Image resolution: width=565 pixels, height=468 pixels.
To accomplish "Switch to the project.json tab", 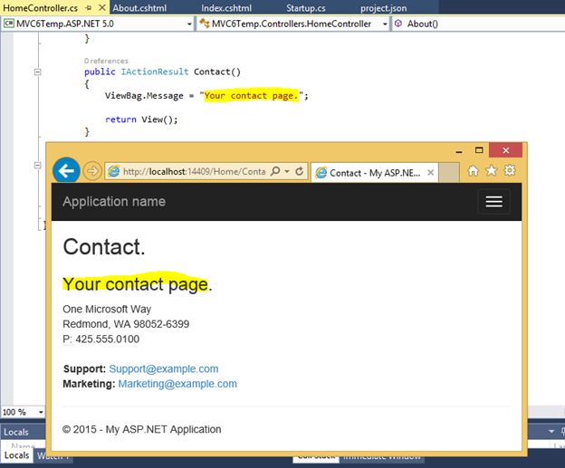I will pos(383,8).
